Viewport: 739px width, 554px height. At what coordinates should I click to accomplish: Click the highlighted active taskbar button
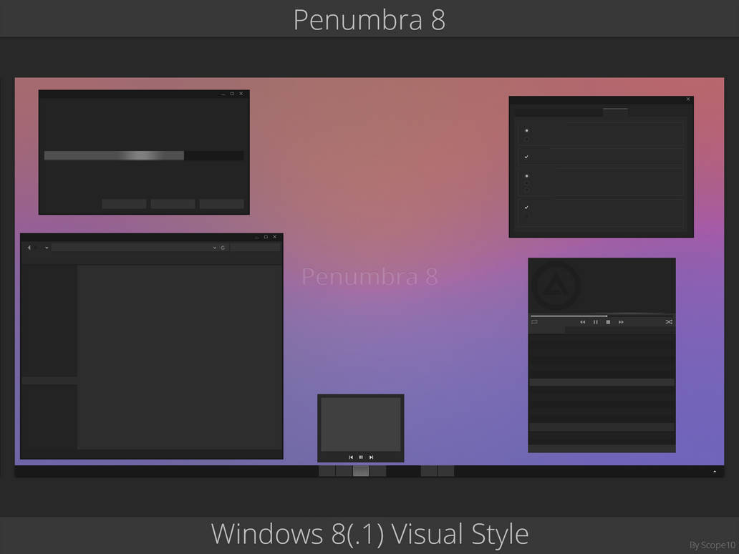pos(361,471)
